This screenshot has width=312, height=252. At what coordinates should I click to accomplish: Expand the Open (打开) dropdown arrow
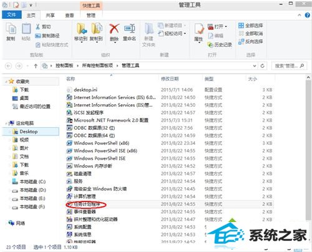(x=226, y=27)
